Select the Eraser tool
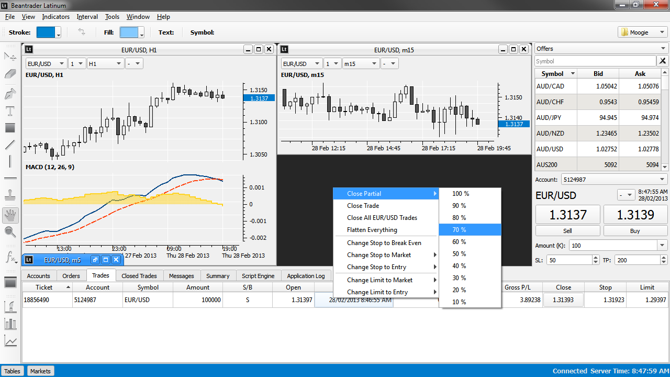The image size is (670, 377). (10, 74)
